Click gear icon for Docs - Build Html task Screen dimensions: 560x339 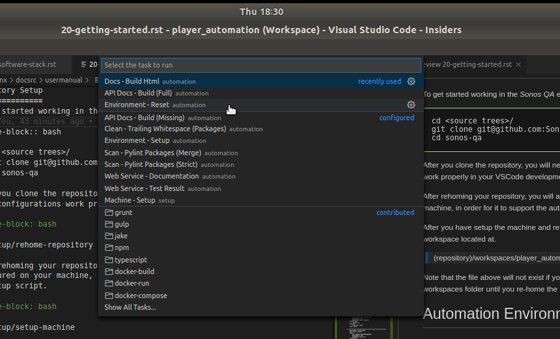(411, 81)
